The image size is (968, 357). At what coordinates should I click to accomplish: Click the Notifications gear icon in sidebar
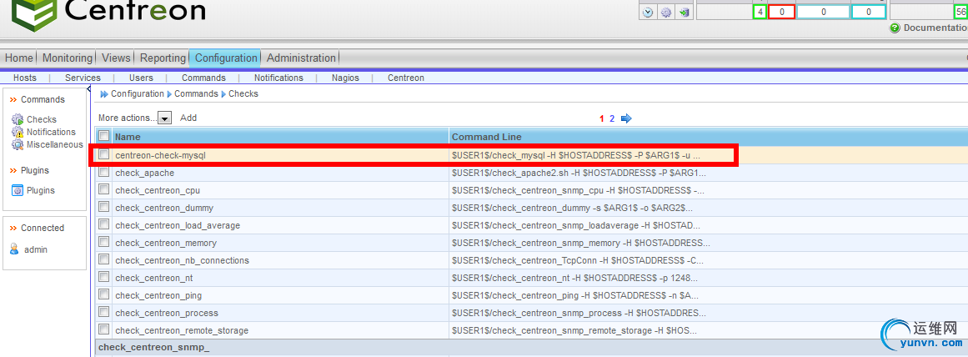point(18,132)
